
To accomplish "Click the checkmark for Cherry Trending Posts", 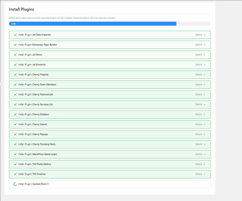I will point(15,144).
